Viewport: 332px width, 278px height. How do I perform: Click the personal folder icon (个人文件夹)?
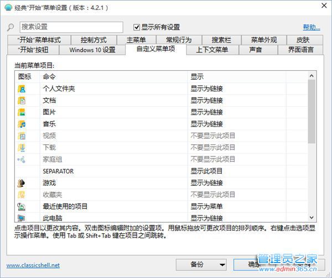pyautogui.click(x=22, y=88)
